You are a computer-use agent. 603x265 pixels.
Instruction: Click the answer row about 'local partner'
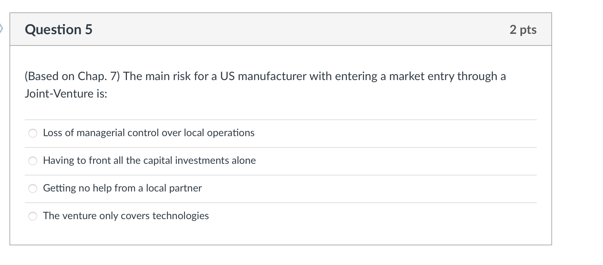(x=122, y=188)
